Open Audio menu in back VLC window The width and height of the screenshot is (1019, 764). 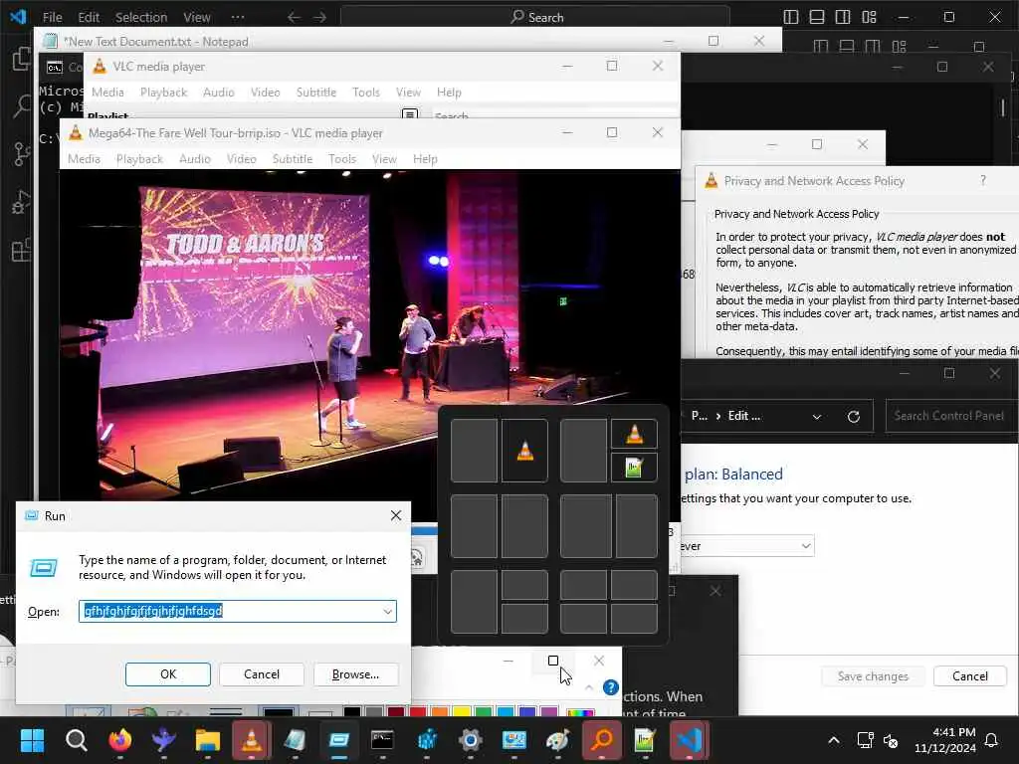(218, 93)
